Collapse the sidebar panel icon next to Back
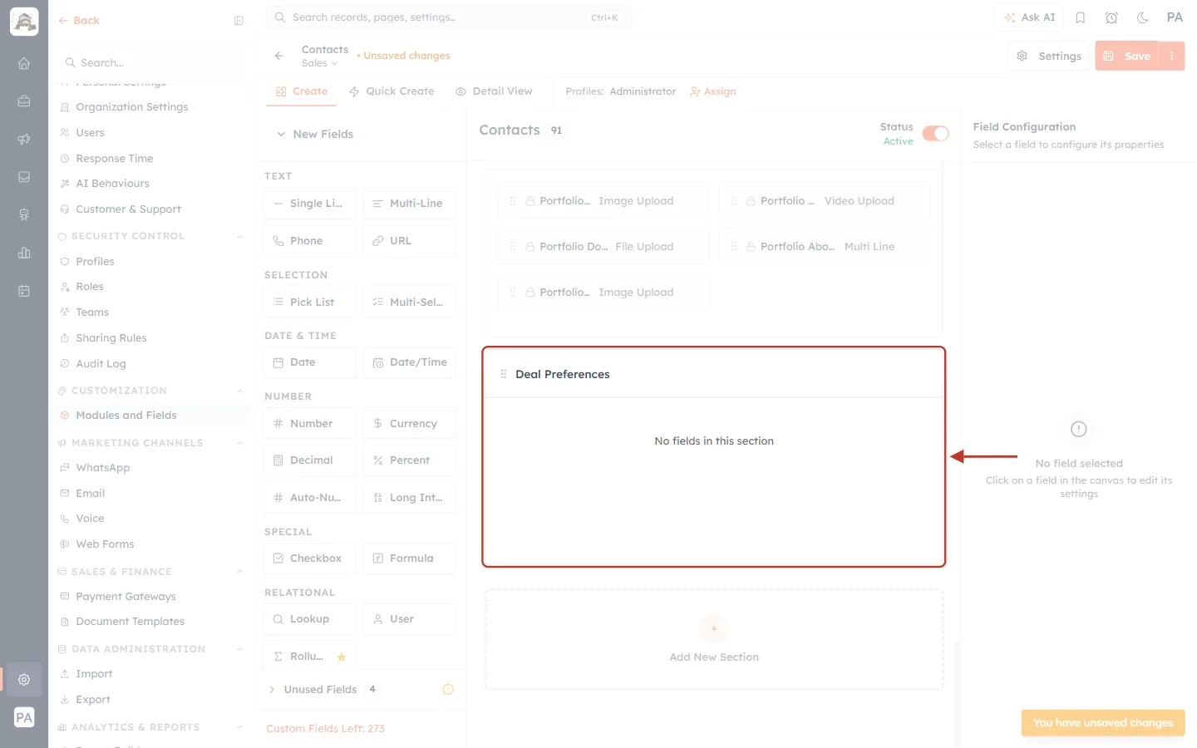The image size is (1197, 748). tap(239, 21)
